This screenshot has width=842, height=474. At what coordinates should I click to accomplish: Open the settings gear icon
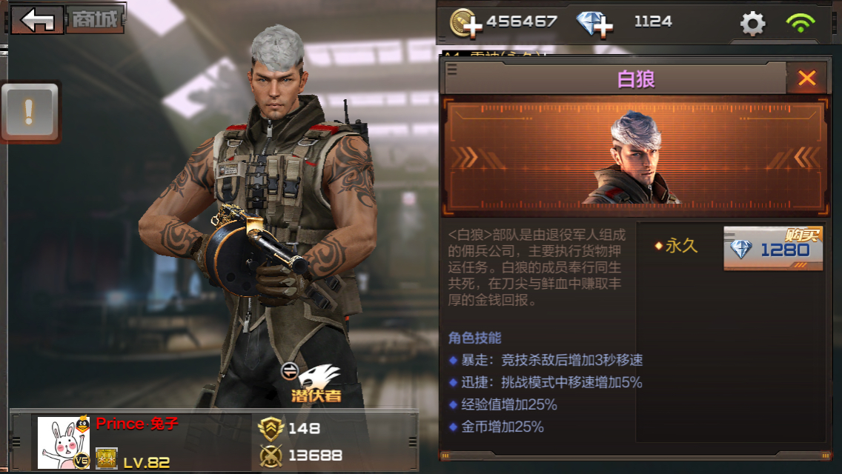click(752, 24)
